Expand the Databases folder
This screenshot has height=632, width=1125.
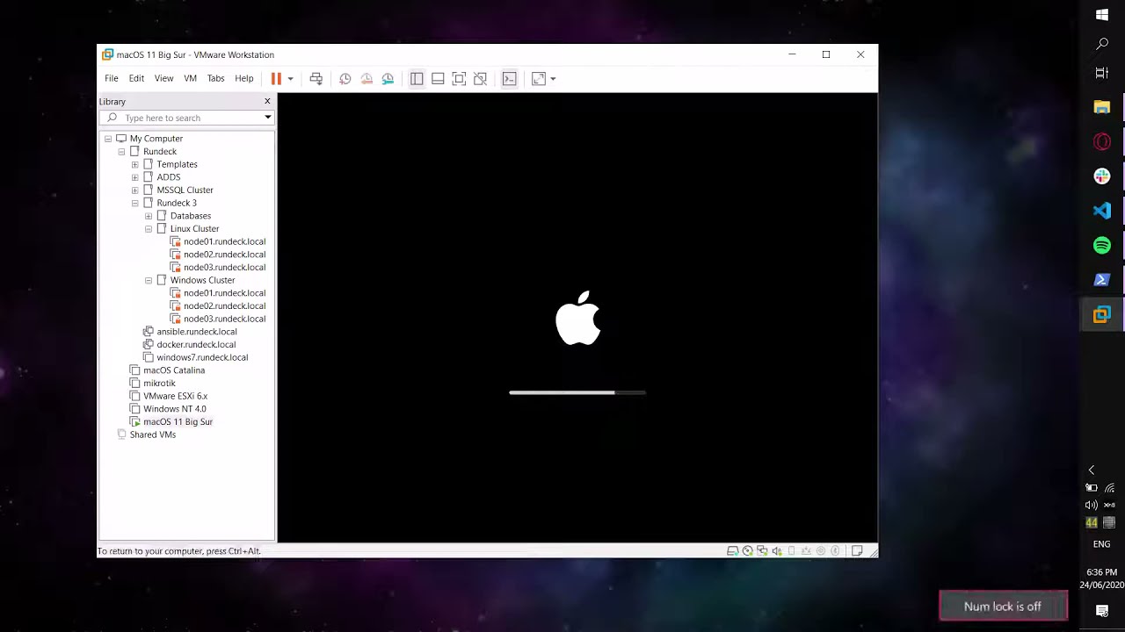149,216
